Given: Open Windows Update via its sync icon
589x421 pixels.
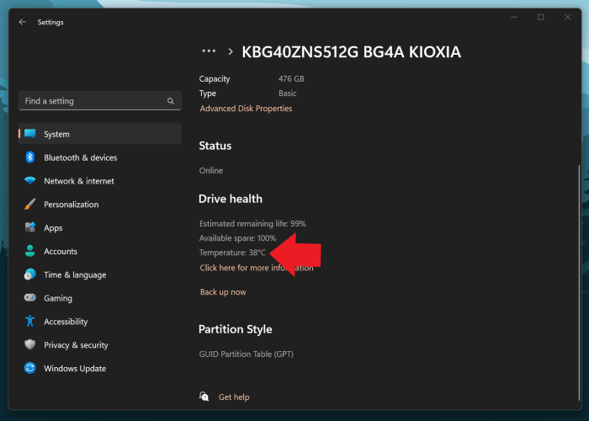Looking at the screenshot, I should tap(30, 368).
